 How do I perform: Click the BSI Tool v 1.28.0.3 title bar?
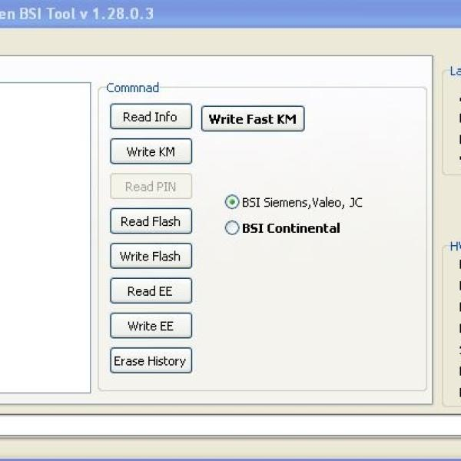point(77,14)
